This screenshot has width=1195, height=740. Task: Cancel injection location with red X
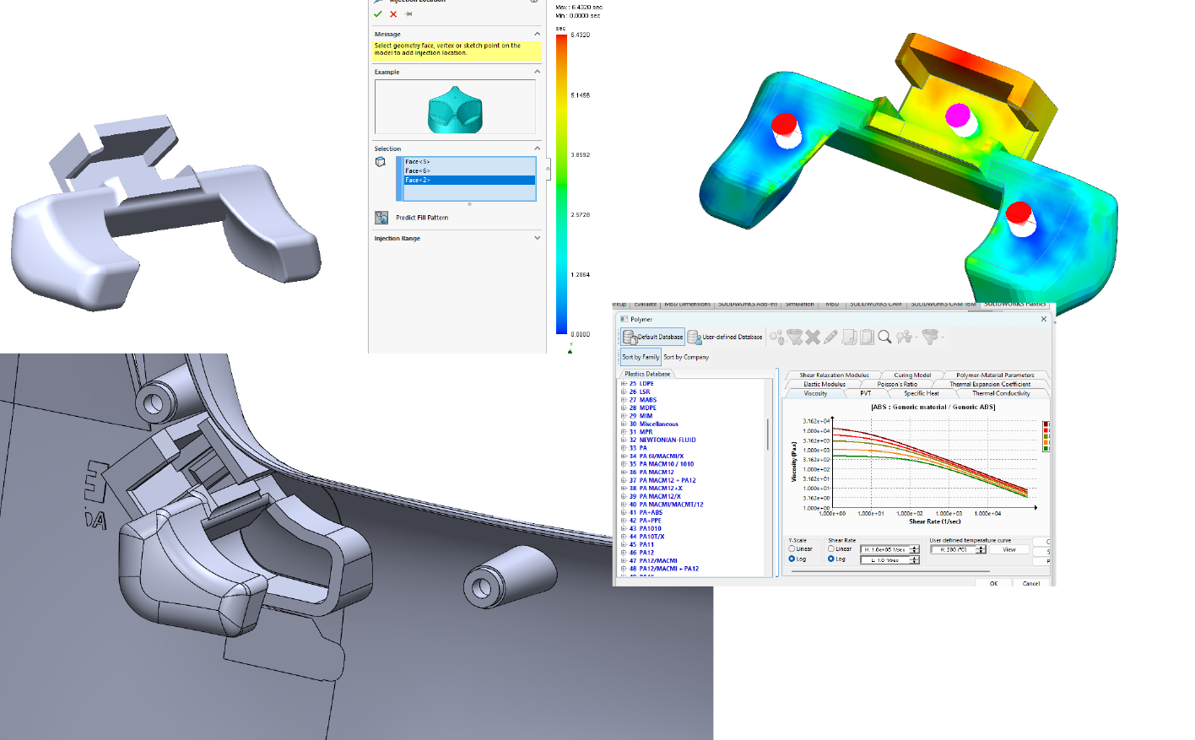click(x=393, y=14)
